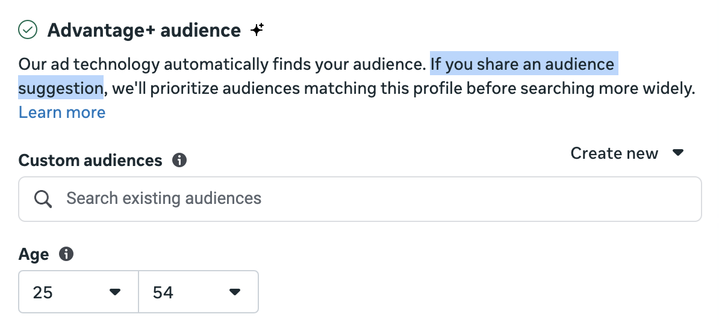Click the green checkmark beside Advantage+ audience
The height and width of the screenshot is (326, 719).
(x=28, y=29)
